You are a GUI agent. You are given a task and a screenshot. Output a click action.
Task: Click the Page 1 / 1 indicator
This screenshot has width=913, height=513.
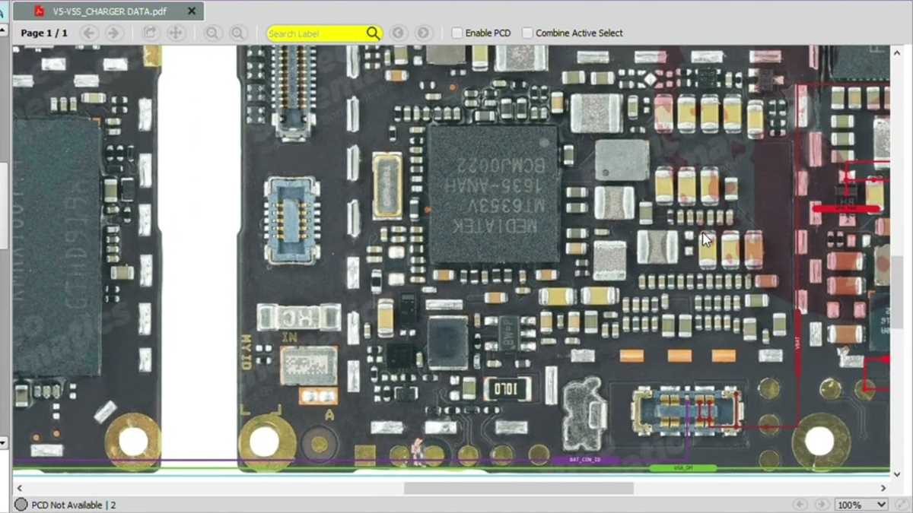tap(44, 33)
